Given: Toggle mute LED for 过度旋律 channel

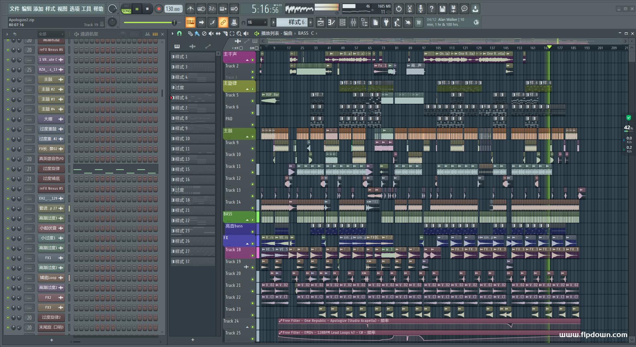Looking at the screenshot, I should click(8, 169).
